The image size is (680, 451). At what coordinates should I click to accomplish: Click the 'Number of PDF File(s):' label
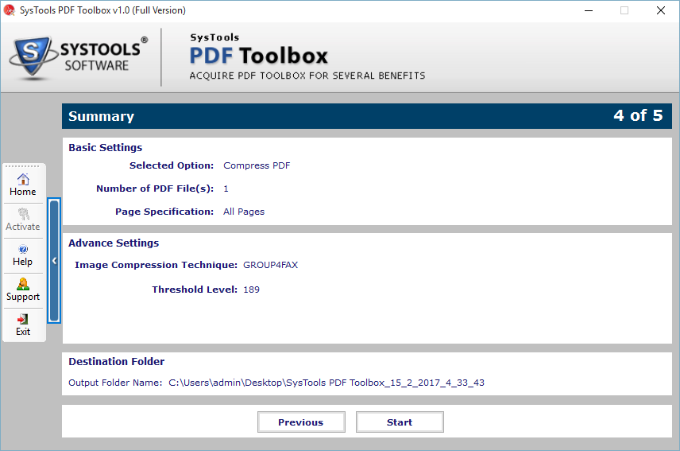point(155,189)
